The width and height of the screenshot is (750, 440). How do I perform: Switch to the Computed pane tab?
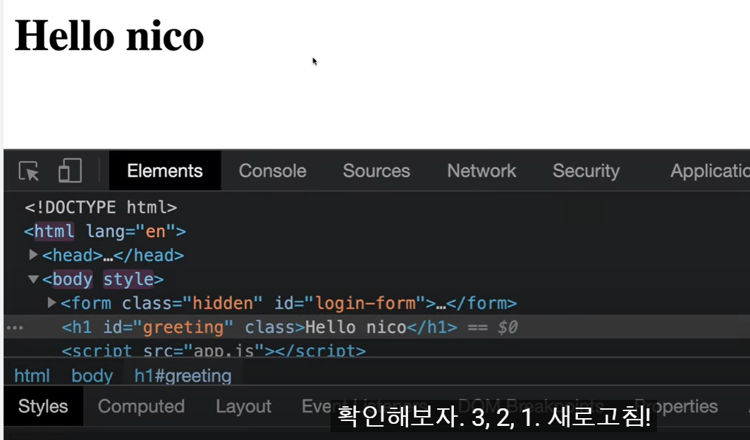coord(141,406)
